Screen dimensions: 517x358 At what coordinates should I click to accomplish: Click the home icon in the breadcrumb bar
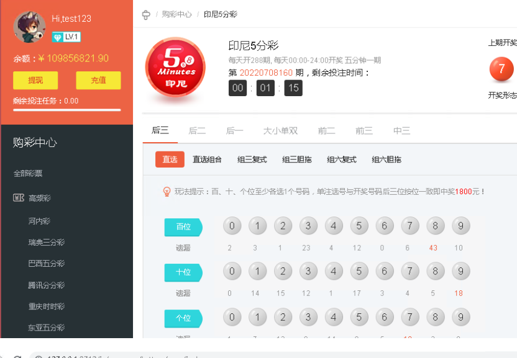(147, 14)
